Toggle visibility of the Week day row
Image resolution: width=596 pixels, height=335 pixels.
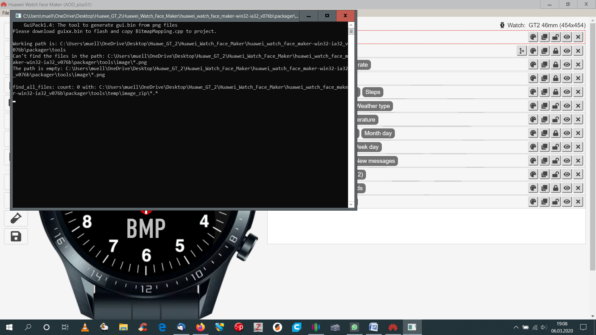[x=567, y=147]
